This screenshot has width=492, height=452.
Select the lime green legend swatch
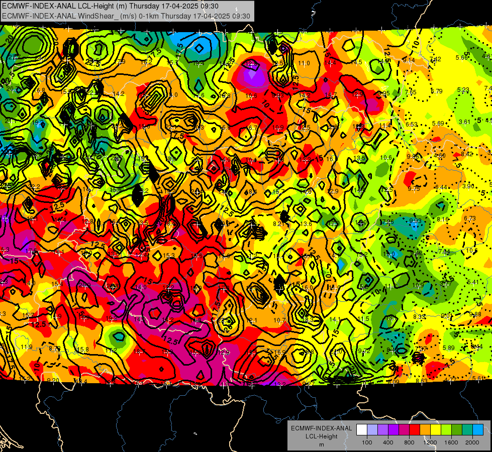(446, 430)
